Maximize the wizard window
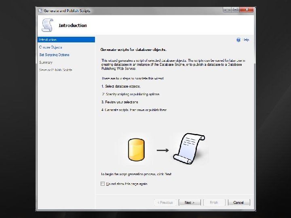Viewport: 291px width, 218px height. tap(235, 10)
